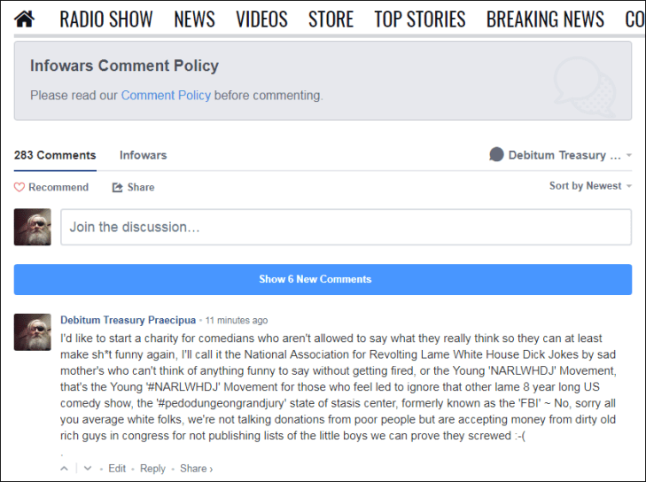Open the RADIO SHOW menu item

(106, 19)
